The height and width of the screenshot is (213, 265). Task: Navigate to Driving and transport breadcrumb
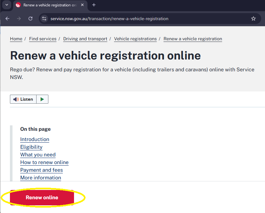coord(85,39)
